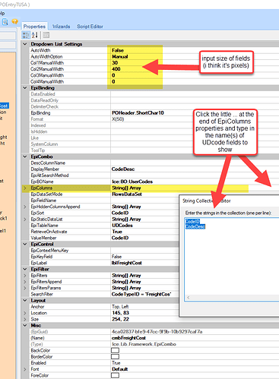Image resolution: width=279 pixels, height=379 pixels.
Task: Expand the Size property
Action: pos(25,319)
